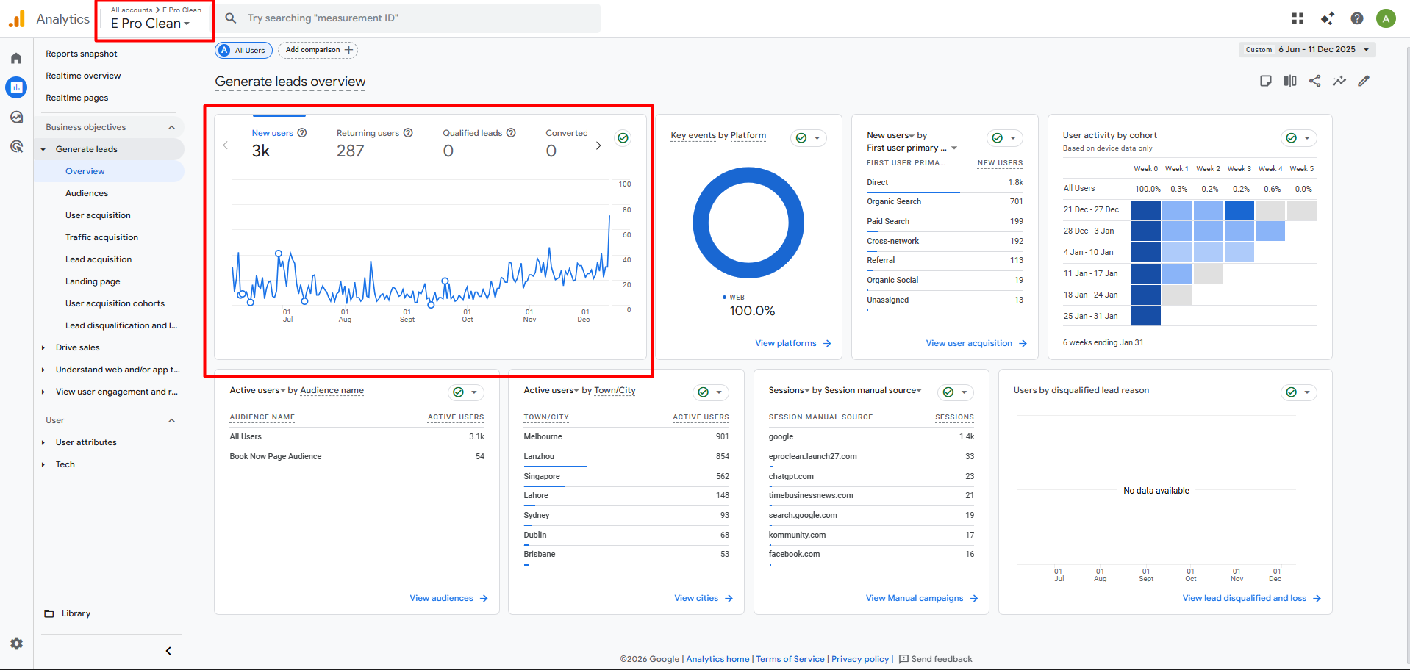Click the search box at top
The width and height of the screenshot is (1410, 670).
[412, 18]
